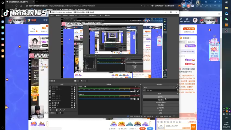Toggle visibility eye of 图像 source
This screenshot has height=130, width=231.
click(72, 94)
